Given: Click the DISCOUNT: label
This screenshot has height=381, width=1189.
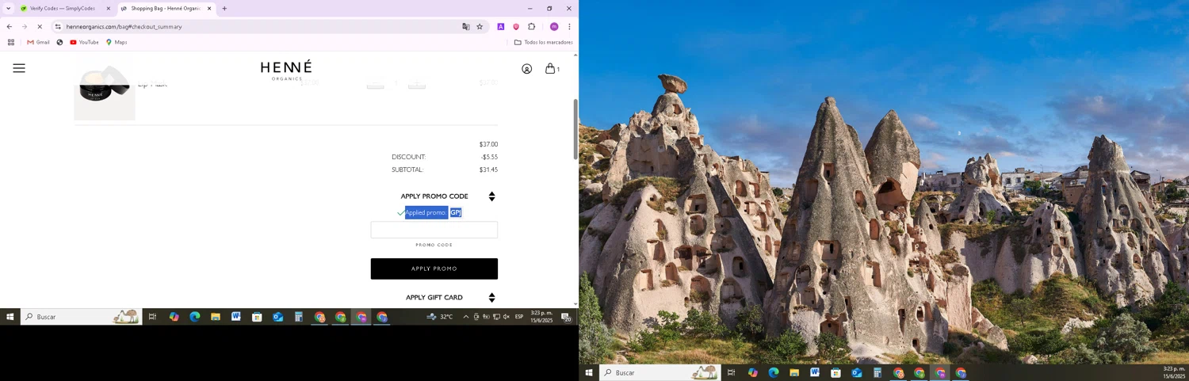Looking at the screenshot, I should (408, 157).
